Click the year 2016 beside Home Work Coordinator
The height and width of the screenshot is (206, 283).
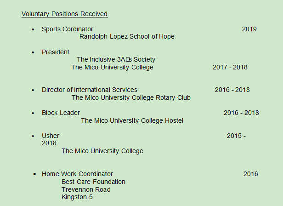250,174
